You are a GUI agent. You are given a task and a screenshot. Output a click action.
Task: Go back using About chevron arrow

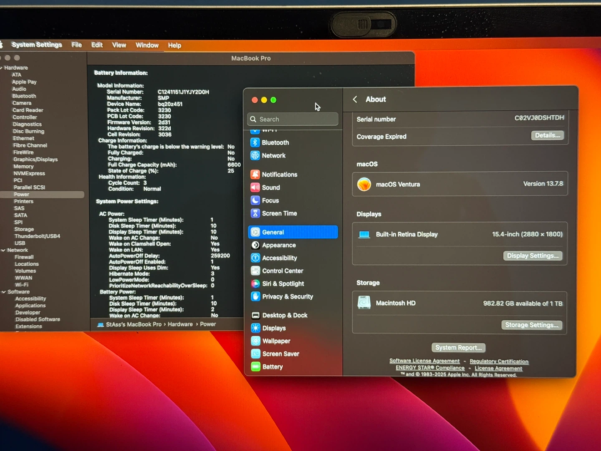tap(355, 99)
